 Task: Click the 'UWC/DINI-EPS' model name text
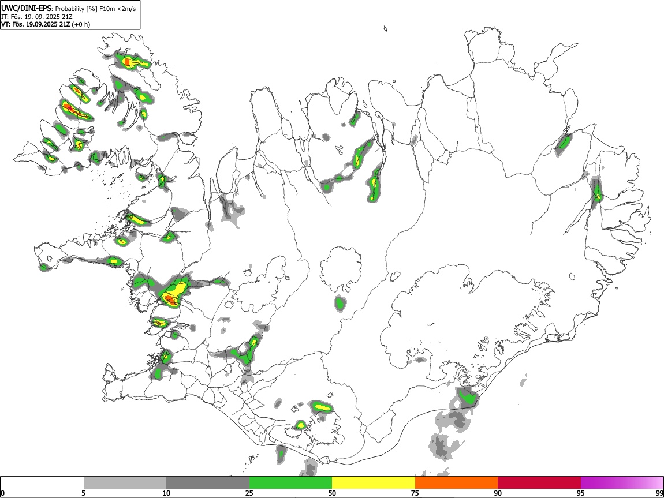coord(26,9)
